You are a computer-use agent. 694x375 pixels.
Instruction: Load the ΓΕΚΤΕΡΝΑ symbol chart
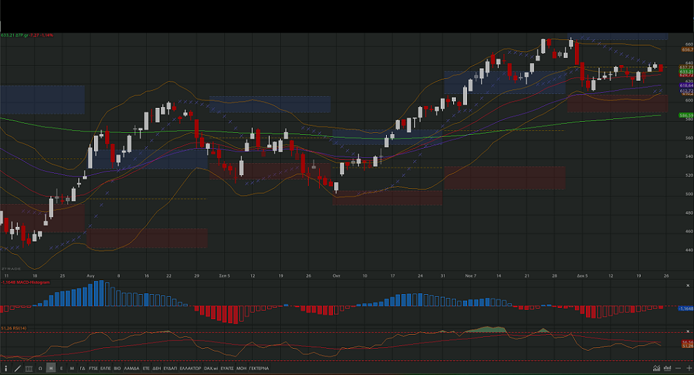point(259,368)
